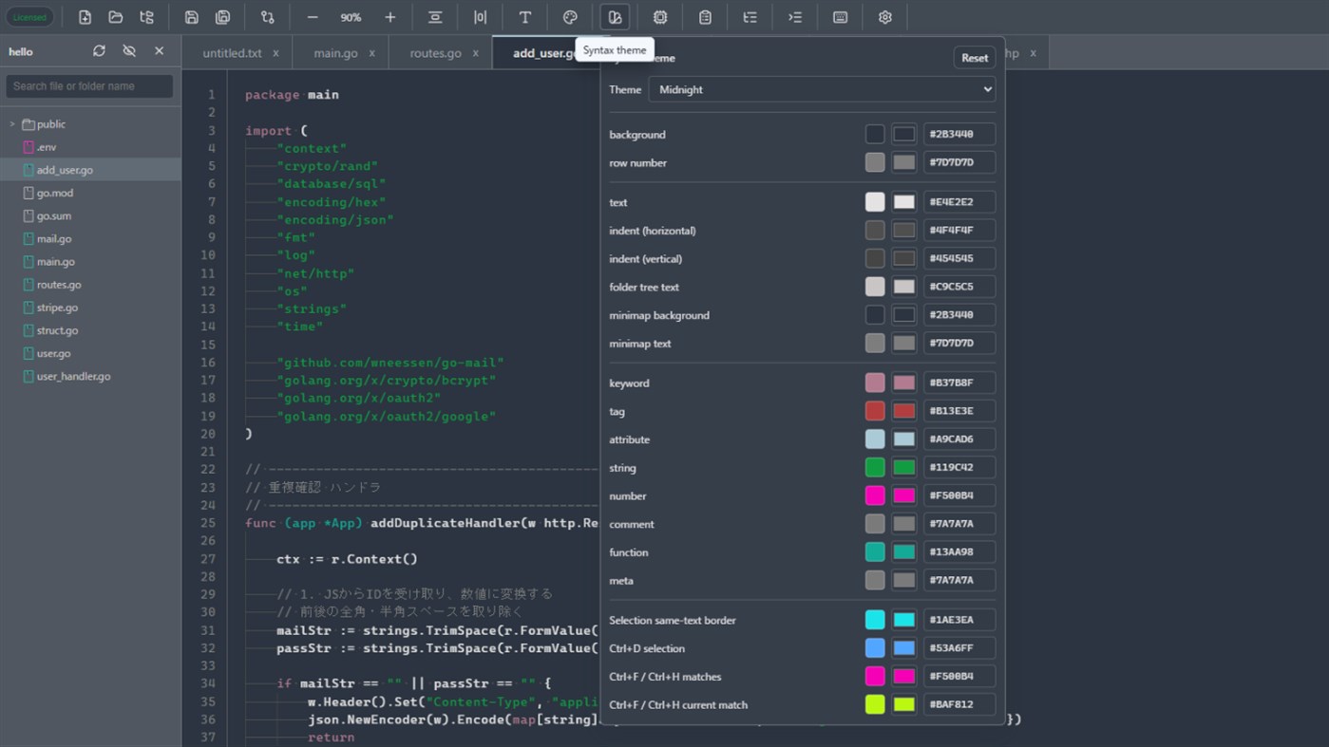The image size is (1329, 747).
Task: Switch to the main.go tab
Action: 335,53
